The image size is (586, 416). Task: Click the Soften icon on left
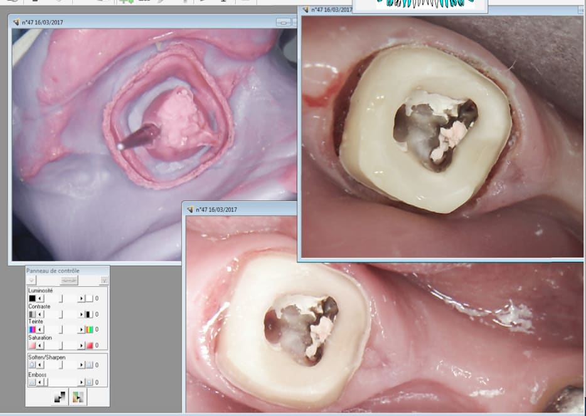pyautogui.click(x=32, y=365)
